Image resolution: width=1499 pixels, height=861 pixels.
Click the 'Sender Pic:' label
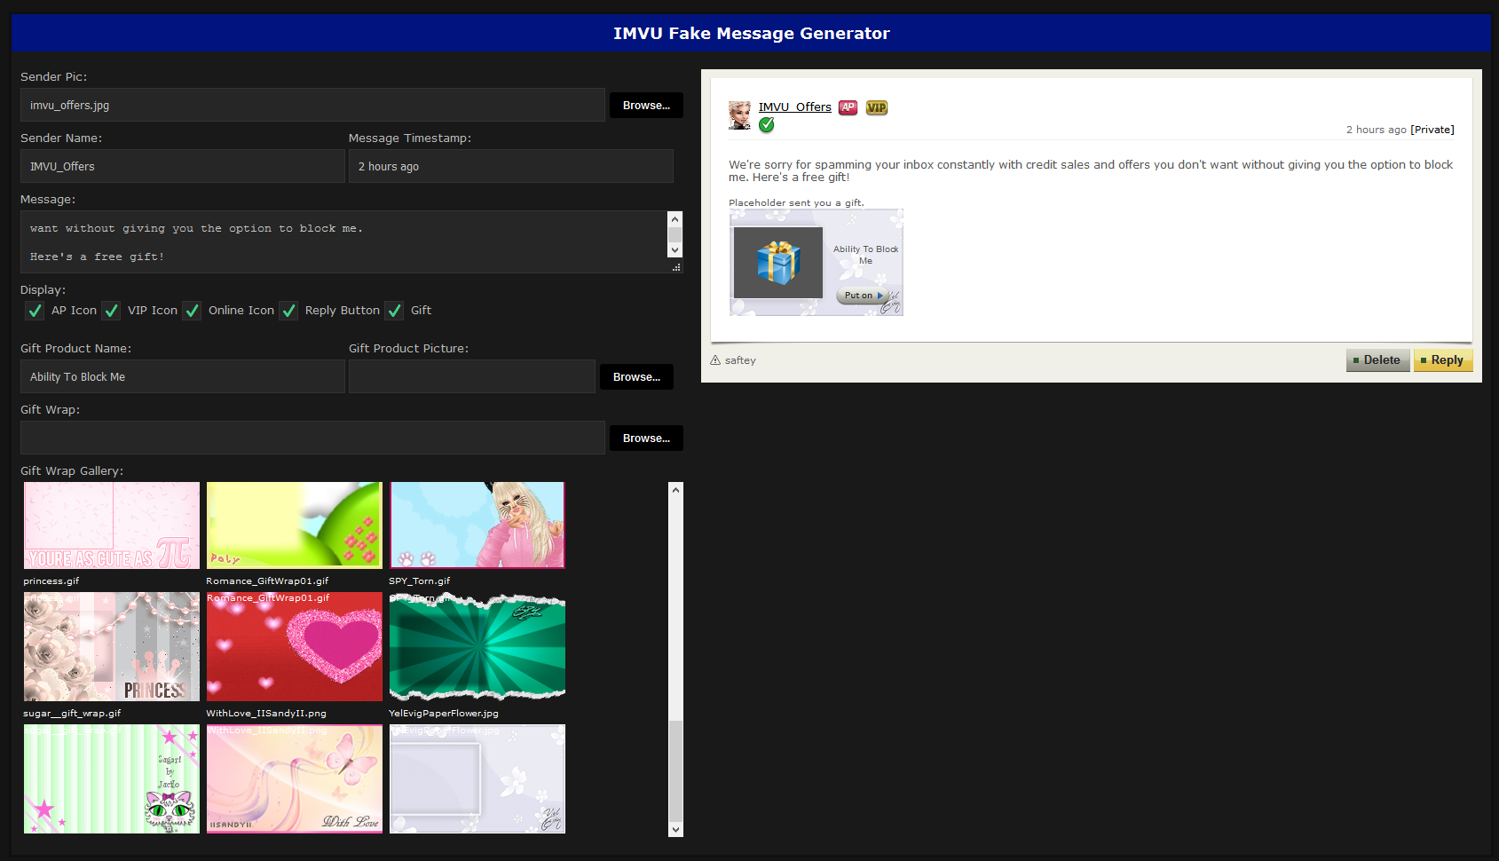click(53, 77)
